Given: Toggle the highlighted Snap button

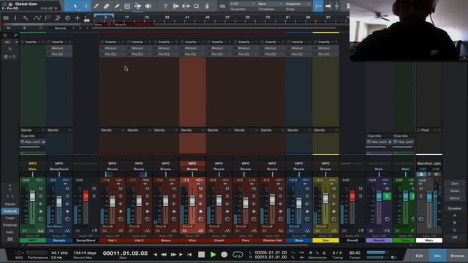Looking at the screenshot, I should (318, 6).
